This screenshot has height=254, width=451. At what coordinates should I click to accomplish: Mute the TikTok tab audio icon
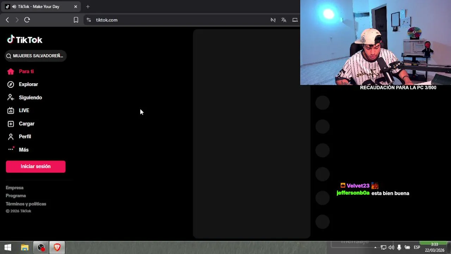point(14,7)
